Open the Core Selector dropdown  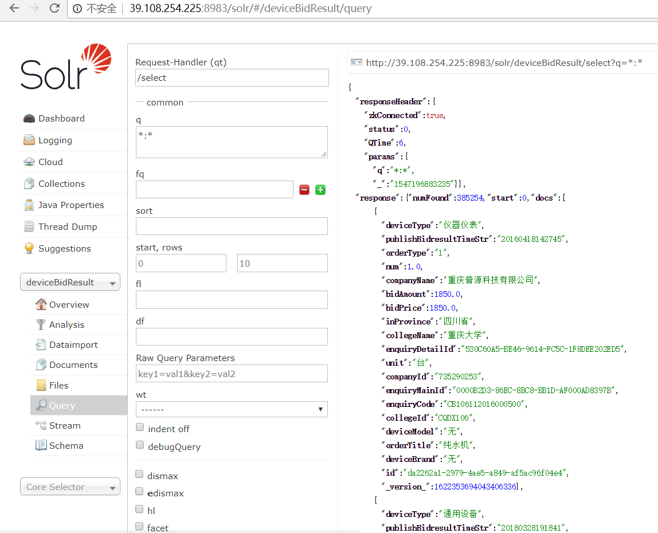[x=70, y=487]
